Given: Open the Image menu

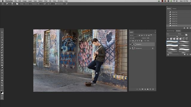Looking at the screenshot, I should tap(24, 1).
